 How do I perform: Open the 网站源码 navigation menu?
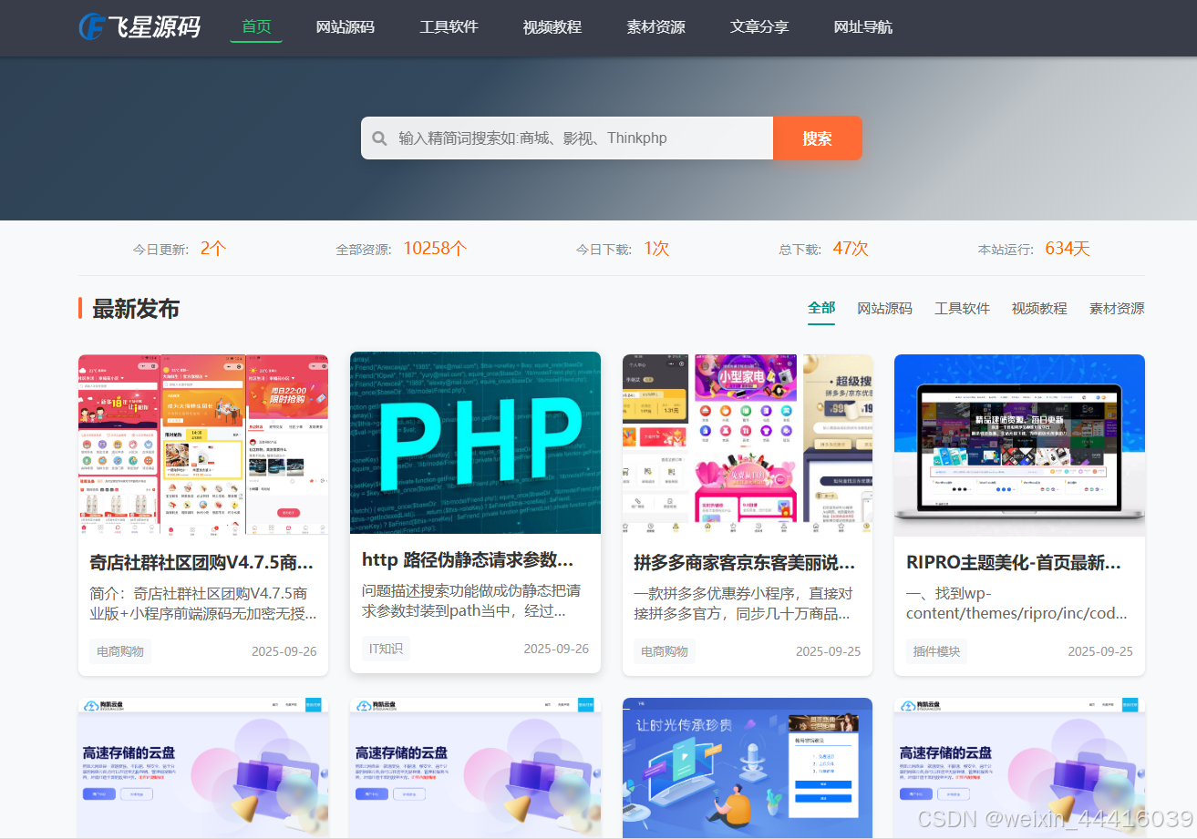(345, 27)
